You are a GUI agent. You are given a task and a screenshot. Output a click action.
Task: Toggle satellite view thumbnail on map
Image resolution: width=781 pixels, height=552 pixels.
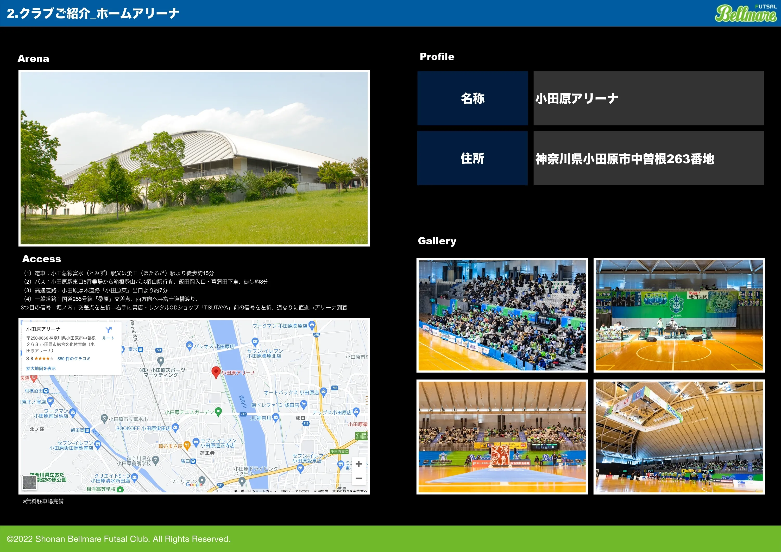pos(29,482)
